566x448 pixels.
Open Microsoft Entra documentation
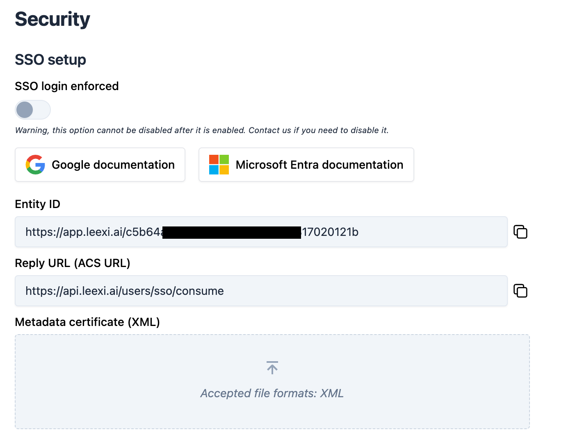pyautogui.click(x=306, y=165)
